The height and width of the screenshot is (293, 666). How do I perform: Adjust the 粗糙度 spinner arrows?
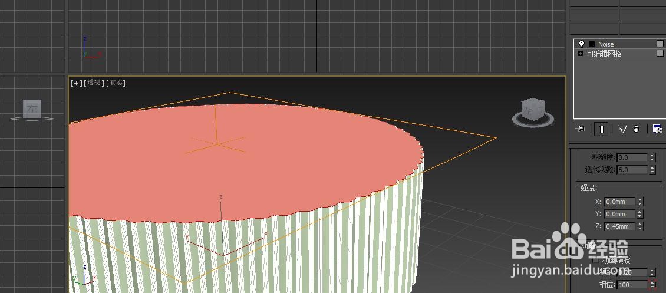[x=652, y=157]
